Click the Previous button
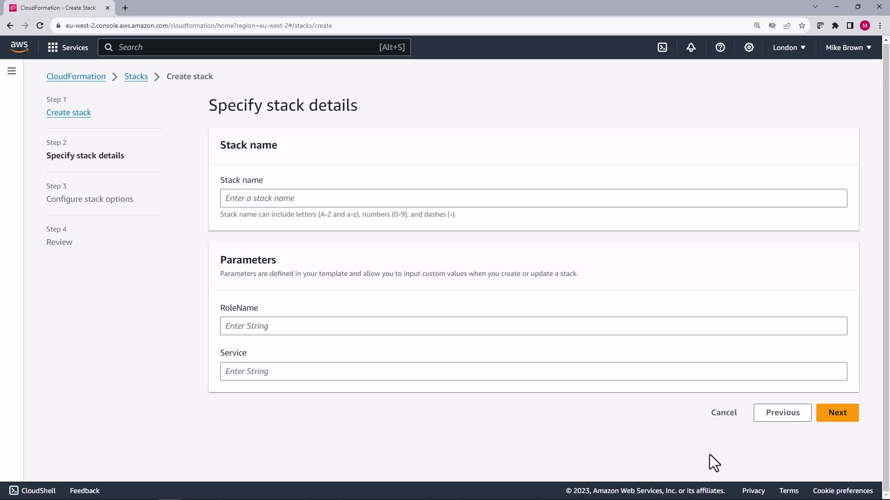 coord(782,412)
